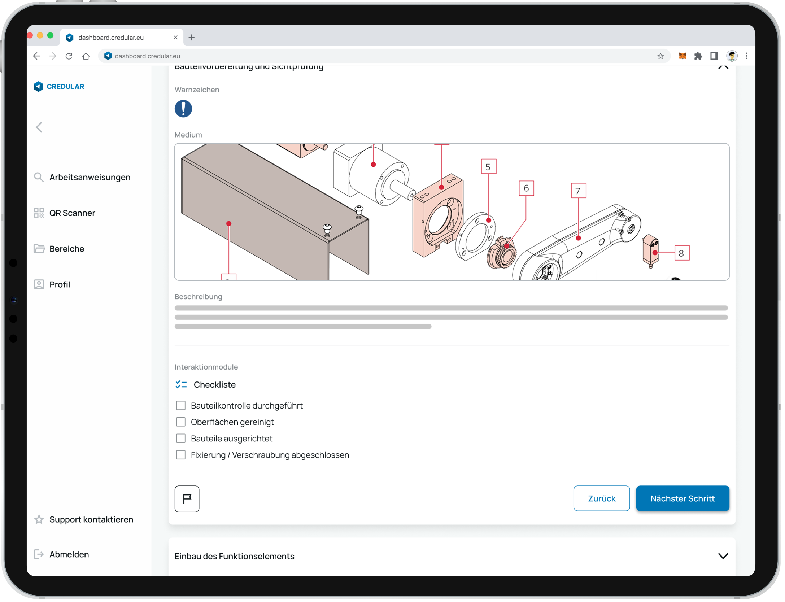Open Arbeitsanweisungen in sidebar

[90, 177]
